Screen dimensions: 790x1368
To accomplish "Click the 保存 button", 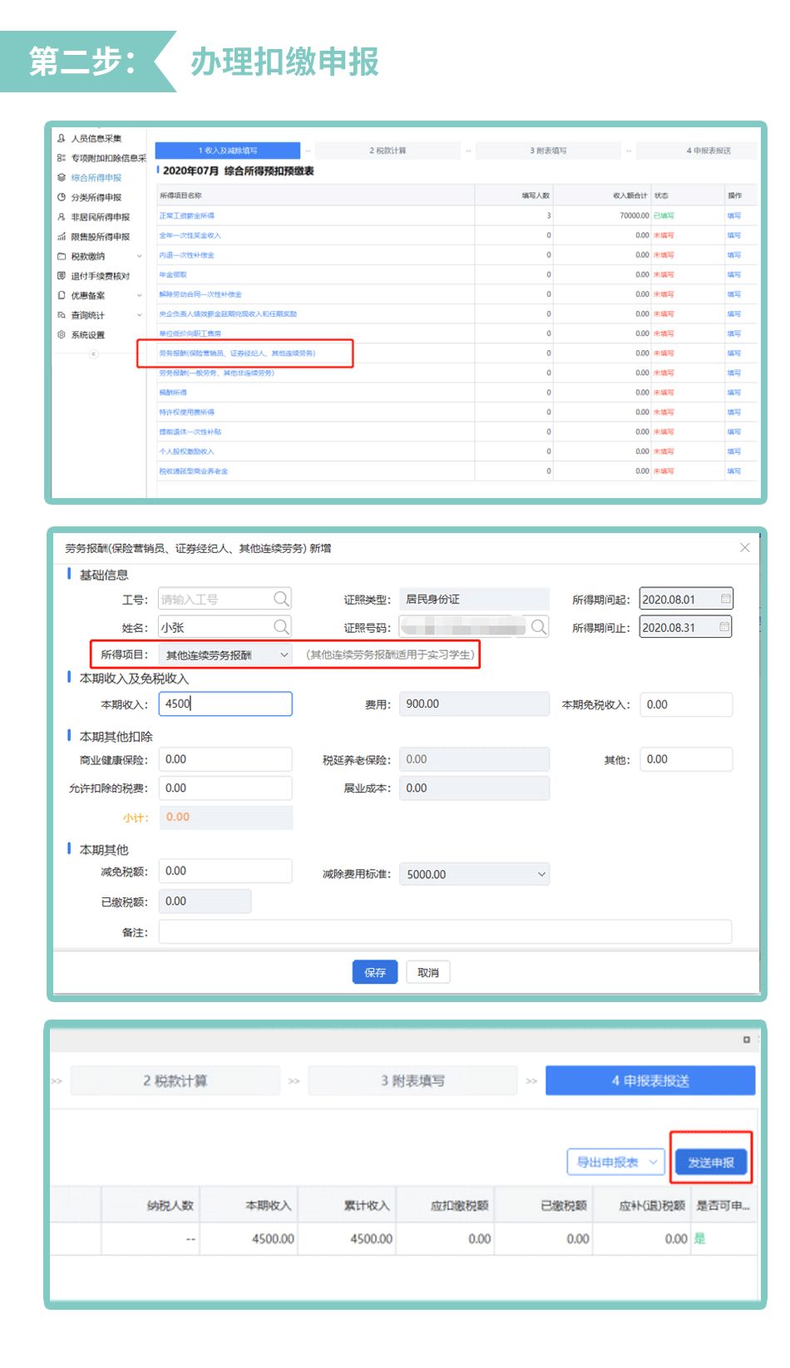I will tap(375, 972).
